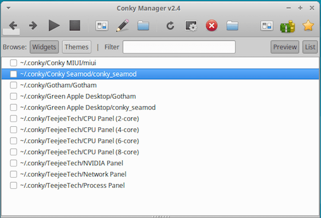321x218 pixels.
Task: Tick the Network Panel checkbox
Action: click(14, 174)
